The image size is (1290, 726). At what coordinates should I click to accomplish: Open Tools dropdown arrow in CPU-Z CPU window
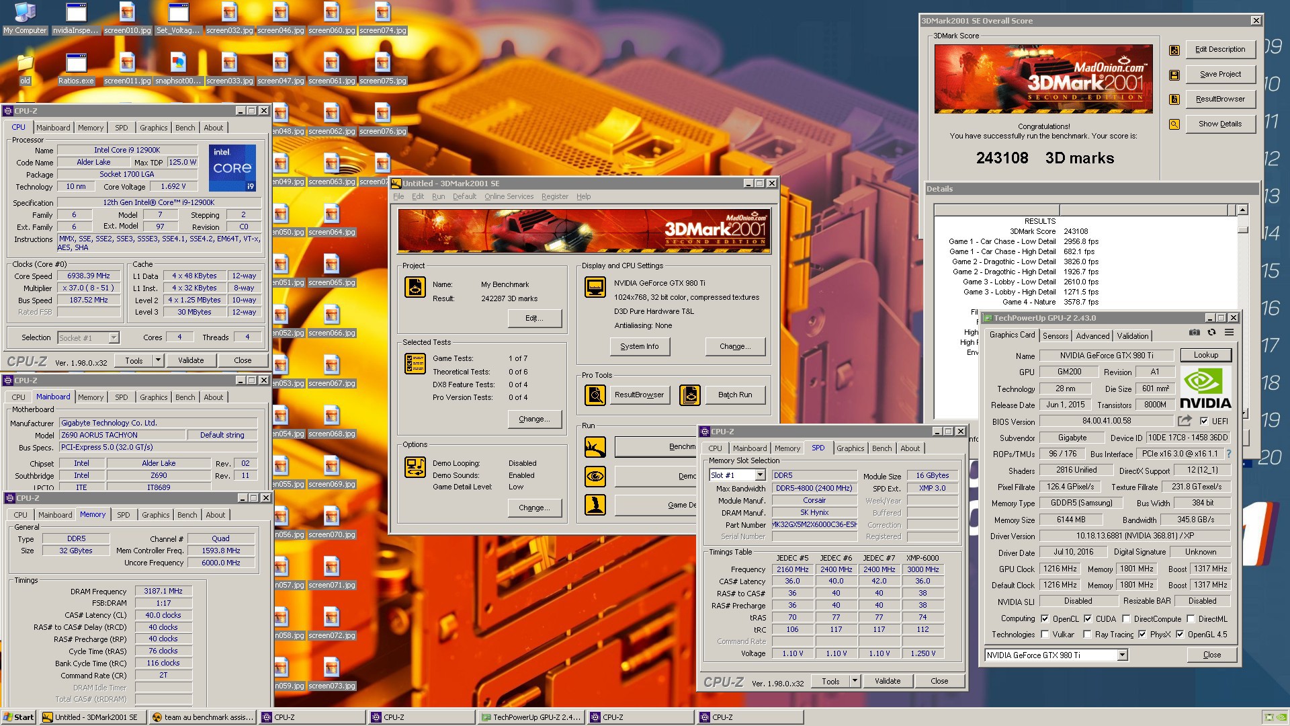pyautogui.click(x=158, y=360)
